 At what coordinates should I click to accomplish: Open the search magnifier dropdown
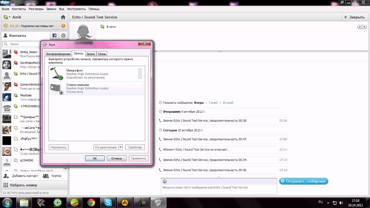(x=6, y=44)
